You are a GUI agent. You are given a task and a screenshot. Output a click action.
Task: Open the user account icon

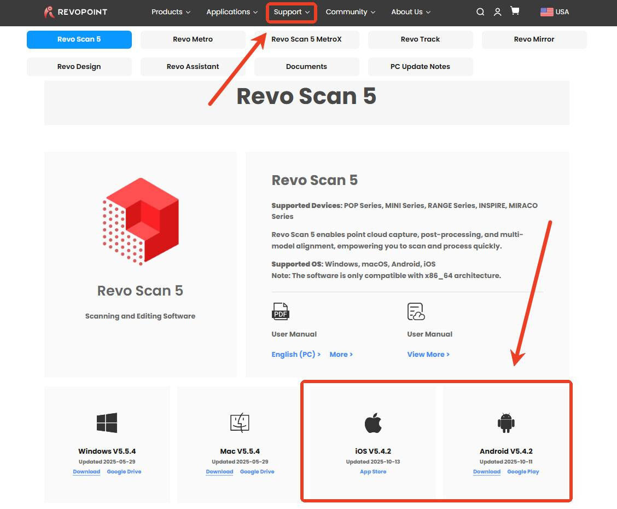pos(497,12)
